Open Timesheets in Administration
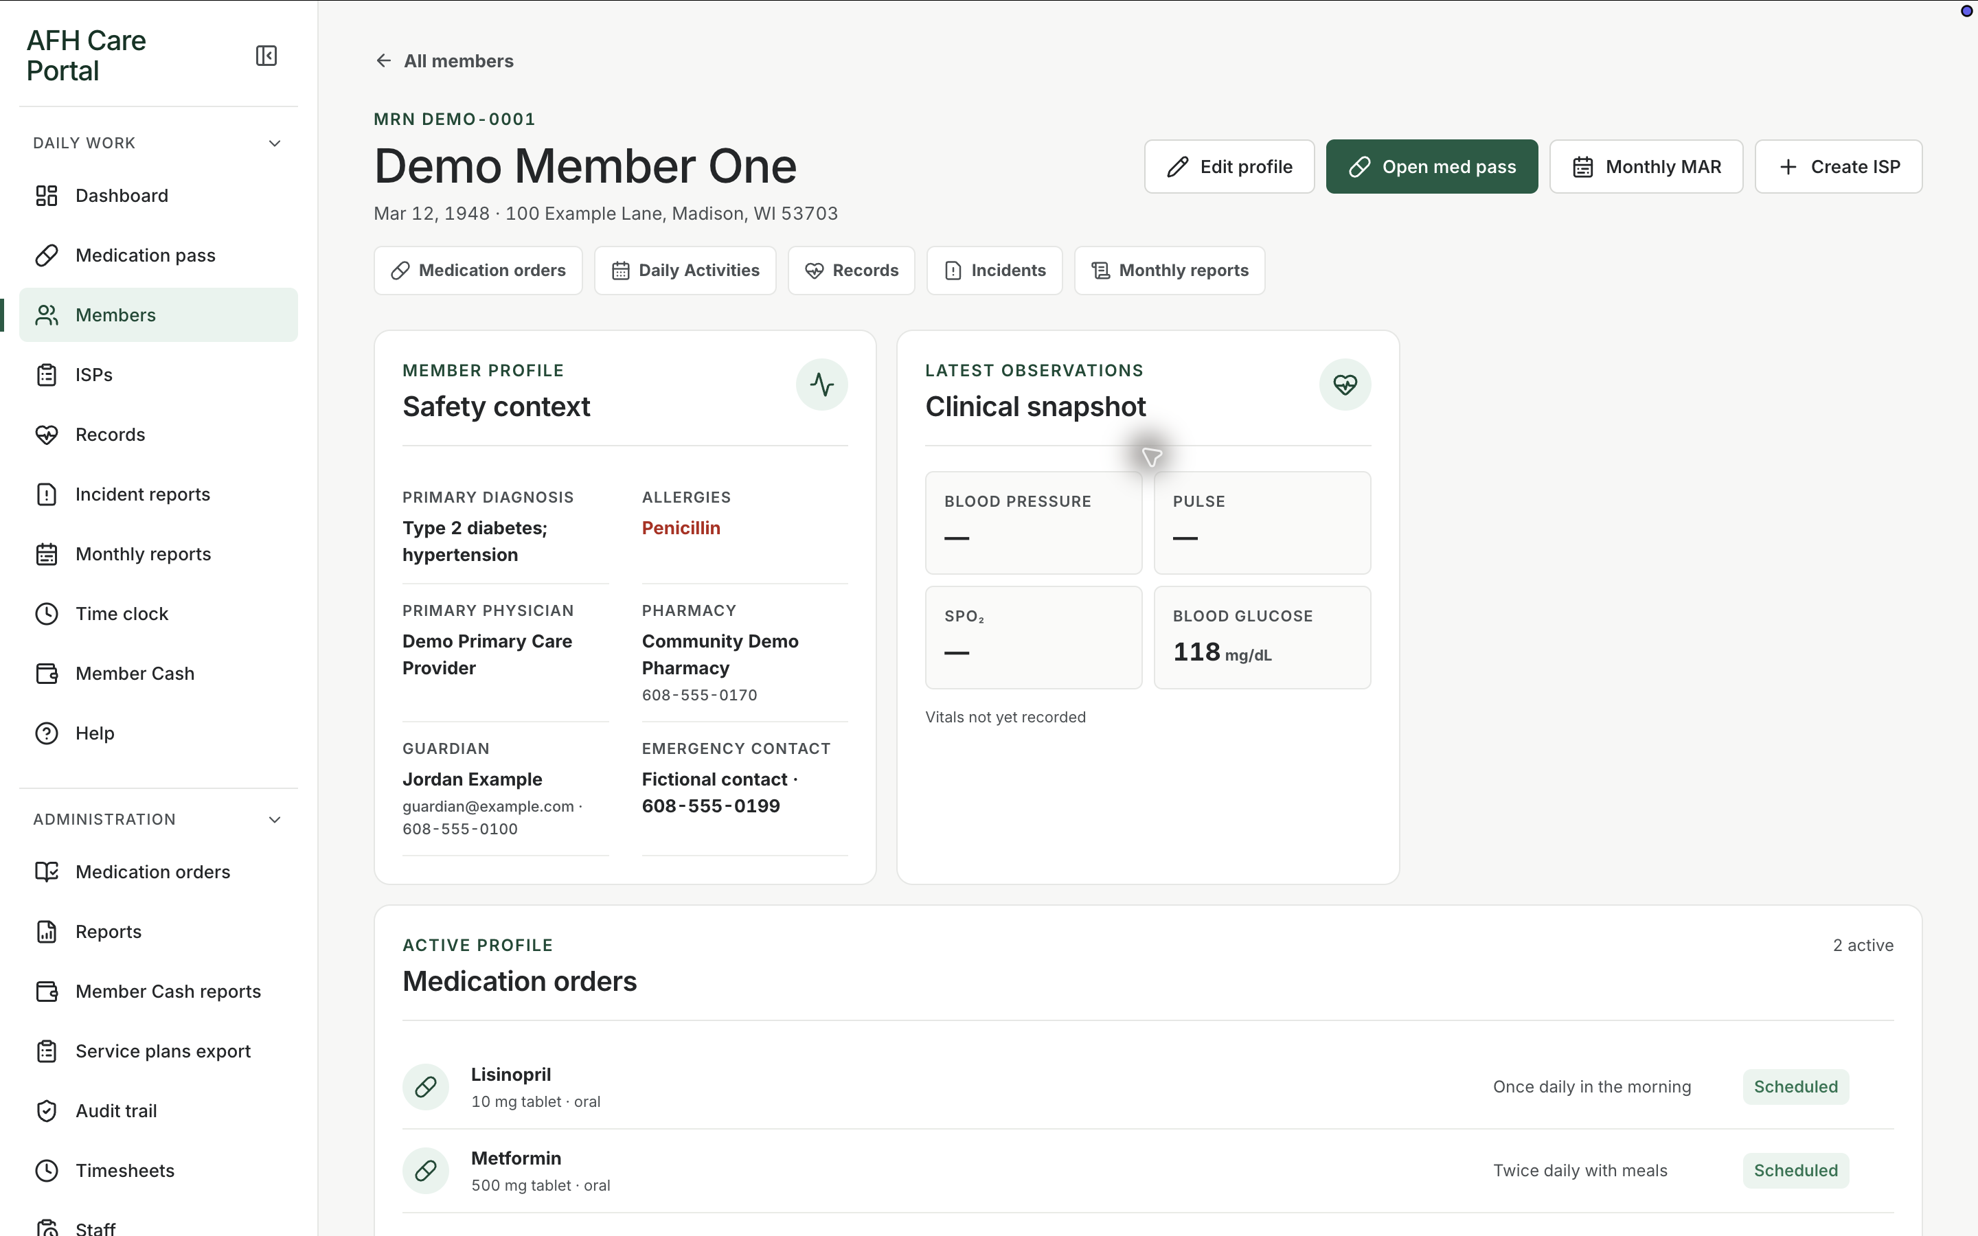This screenshot has width=1978, height=1236. [159, 1170]
